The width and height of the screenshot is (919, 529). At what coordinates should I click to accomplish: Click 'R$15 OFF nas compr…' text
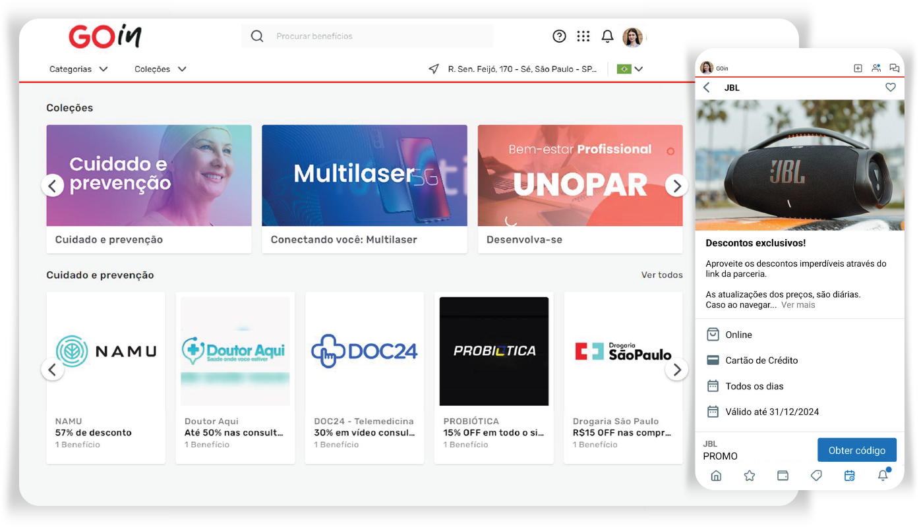622,433
